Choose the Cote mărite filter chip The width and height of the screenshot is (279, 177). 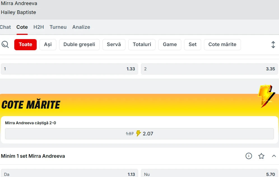(222, 44)
